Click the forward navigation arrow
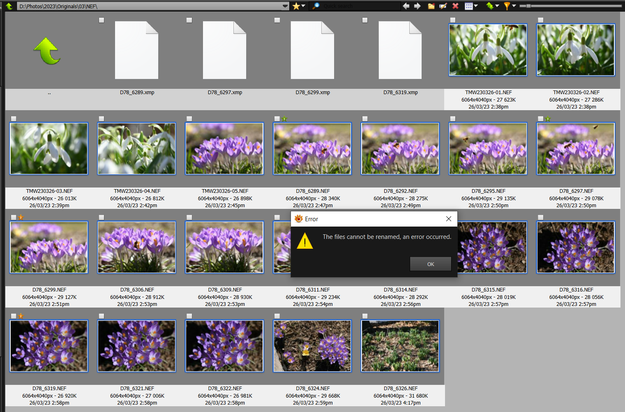This screenshot has width=625, height=412. [x=417, y=6]
